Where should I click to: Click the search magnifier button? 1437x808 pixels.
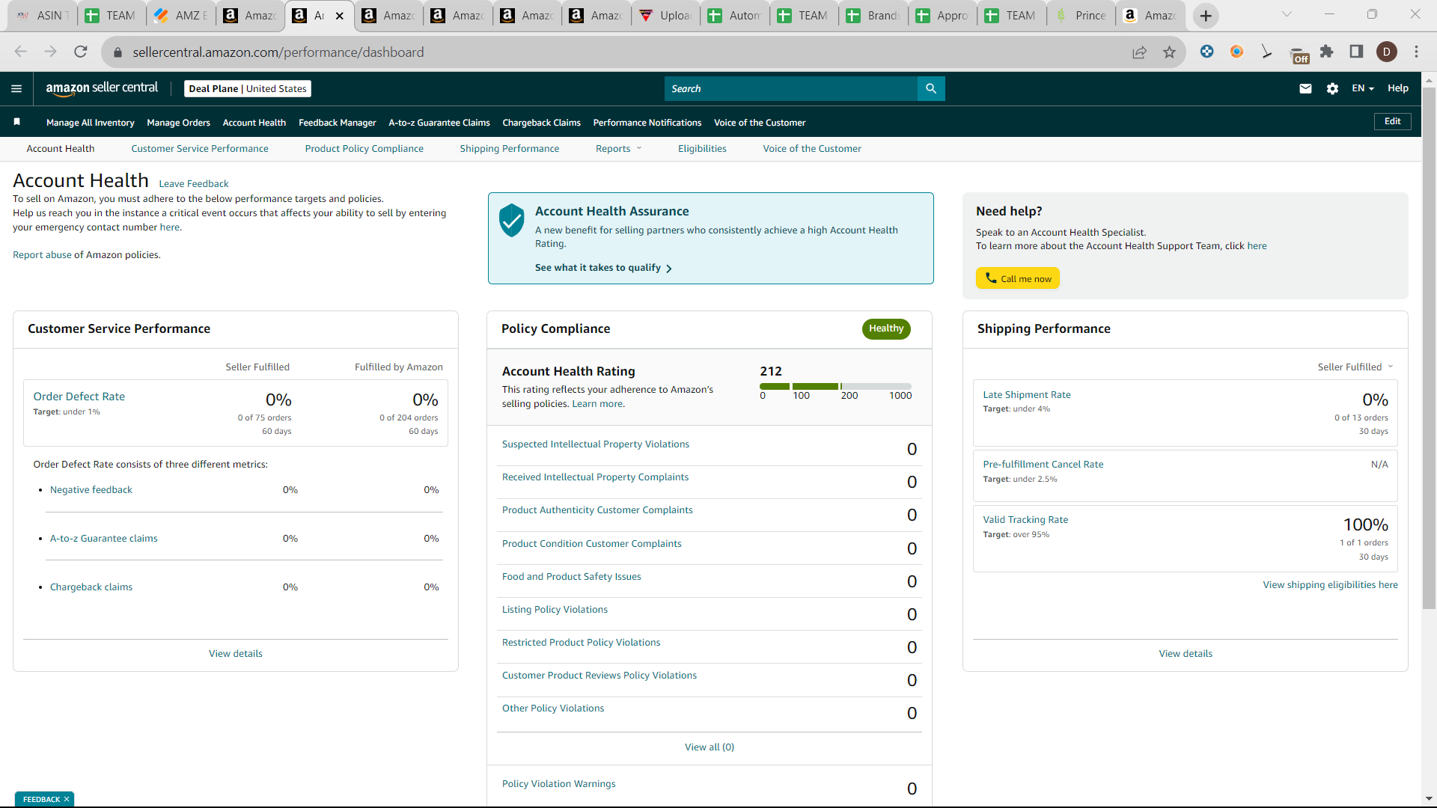point(931,88)
